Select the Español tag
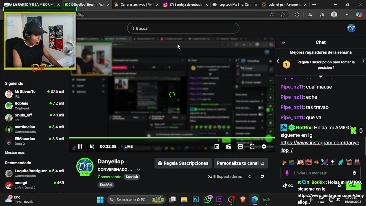 tap(106, 185)
